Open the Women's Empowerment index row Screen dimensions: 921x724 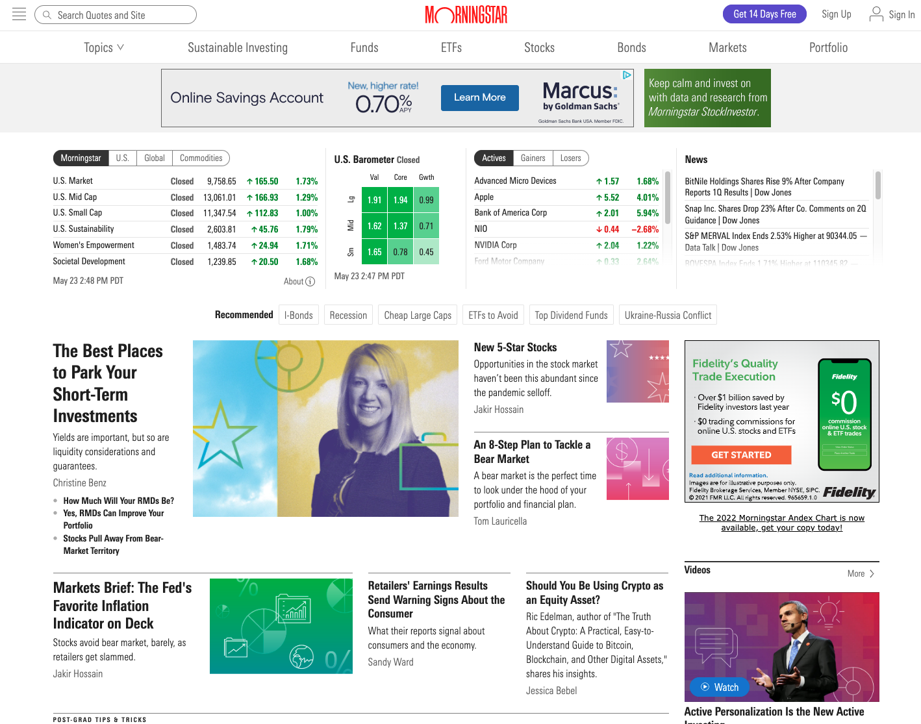pos(185,245)
